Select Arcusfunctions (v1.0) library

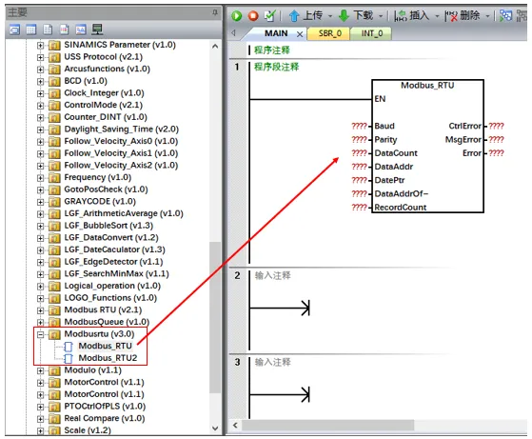[108, 69]
